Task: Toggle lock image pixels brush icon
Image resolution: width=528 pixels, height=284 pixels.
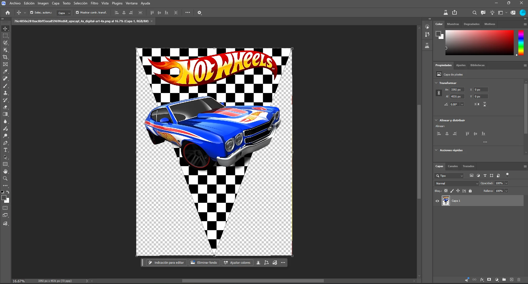Action: pyautogui.click(x=452, y=191)
